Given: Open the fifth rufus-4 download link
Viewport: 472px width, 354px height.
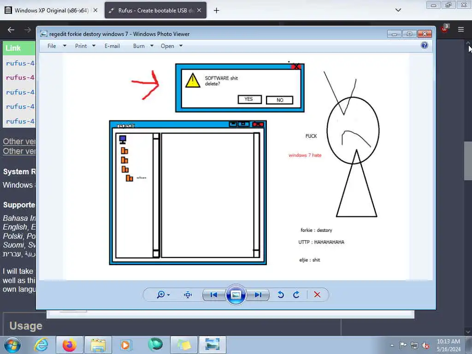Looking at the screenshot, I should [20, 121].
